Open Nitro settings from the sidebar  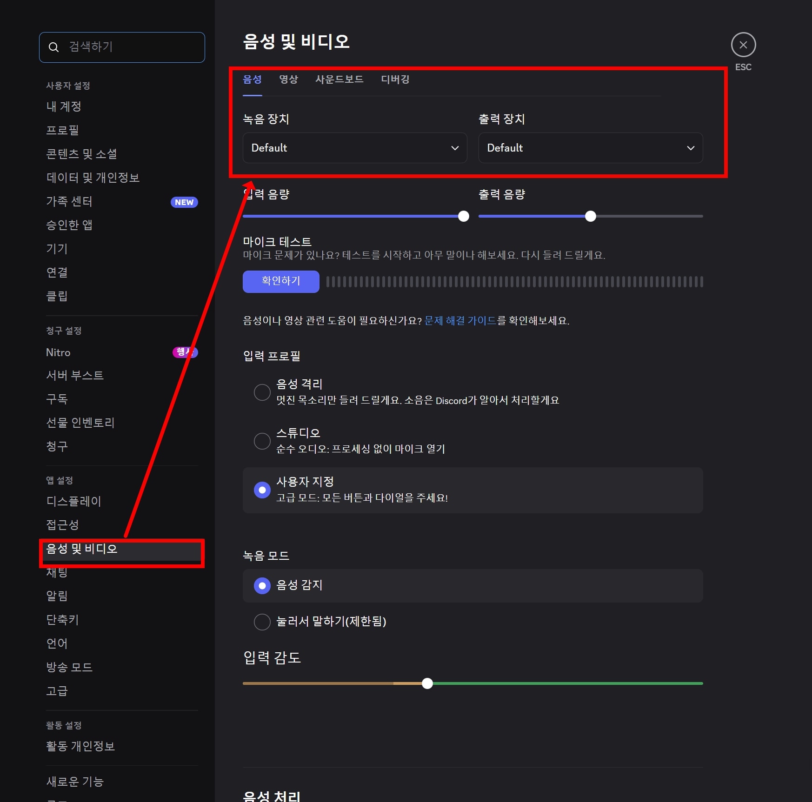(58, 352)
